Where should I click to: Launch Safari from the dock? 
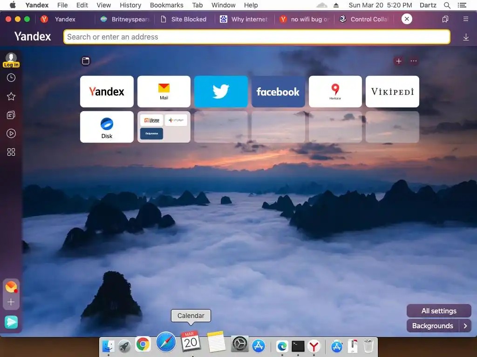coord(166,342)
